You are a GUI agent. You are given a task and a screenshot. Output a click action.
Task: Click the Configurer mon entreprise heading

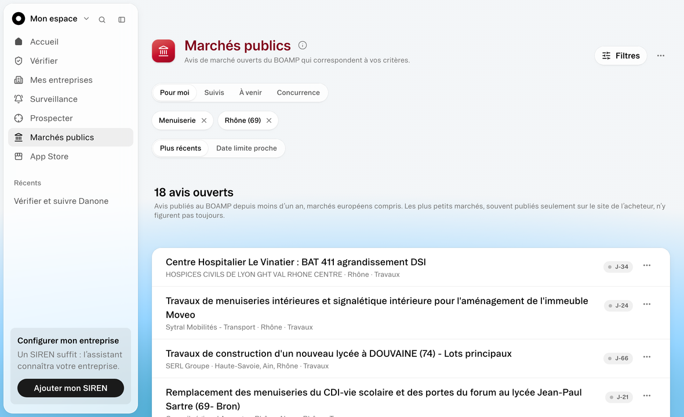click(68, 341)
